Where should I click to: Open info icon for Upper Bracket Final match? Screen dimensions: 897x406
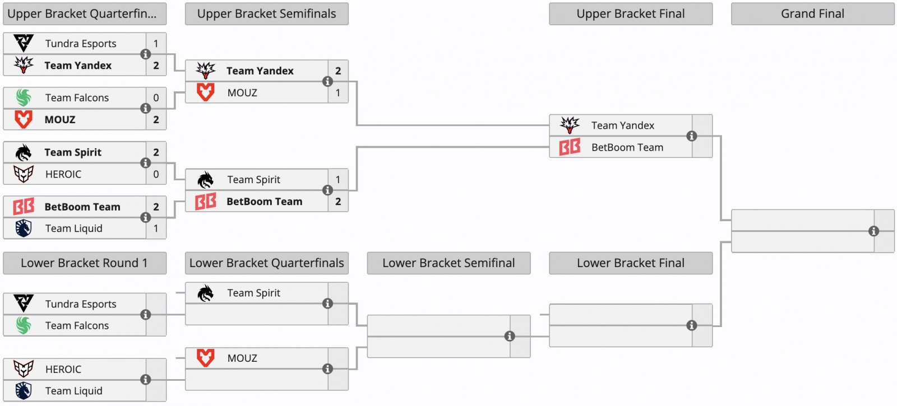coord(692,136)
